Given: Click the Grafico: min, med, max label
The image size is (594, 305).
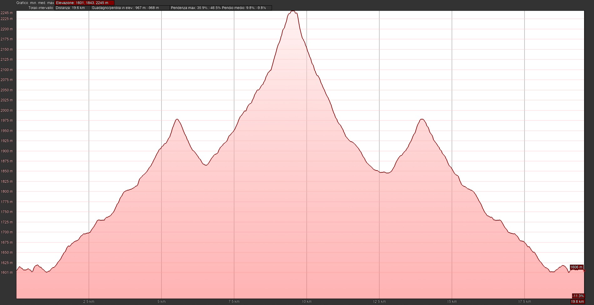Looking at the screenshot, I should [x=35, y=3].
